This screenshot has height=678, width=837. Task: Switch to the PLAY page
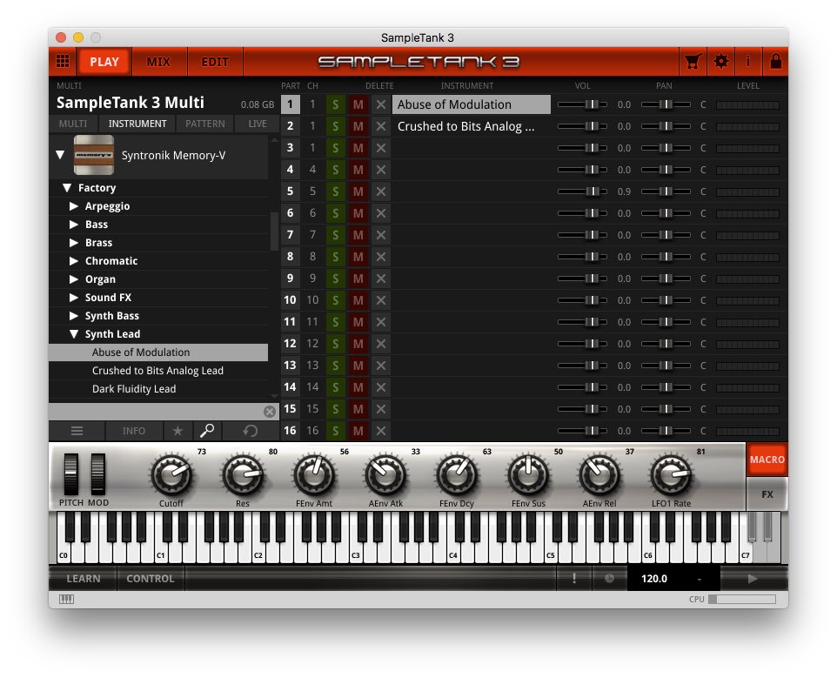click(x=104, y=62)
